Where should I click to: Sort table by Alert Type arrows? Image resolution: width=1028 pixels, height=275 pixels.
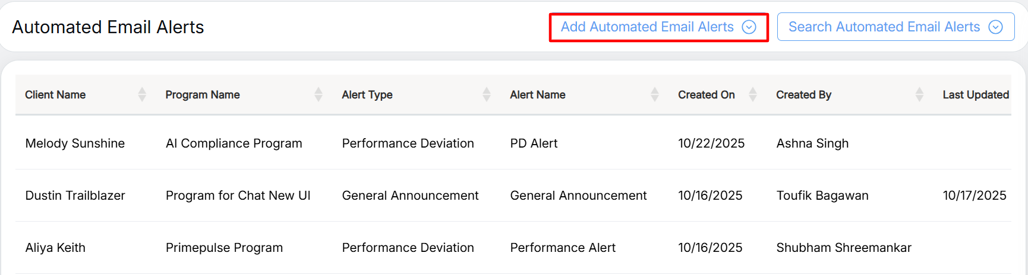[x=487, y=95]
